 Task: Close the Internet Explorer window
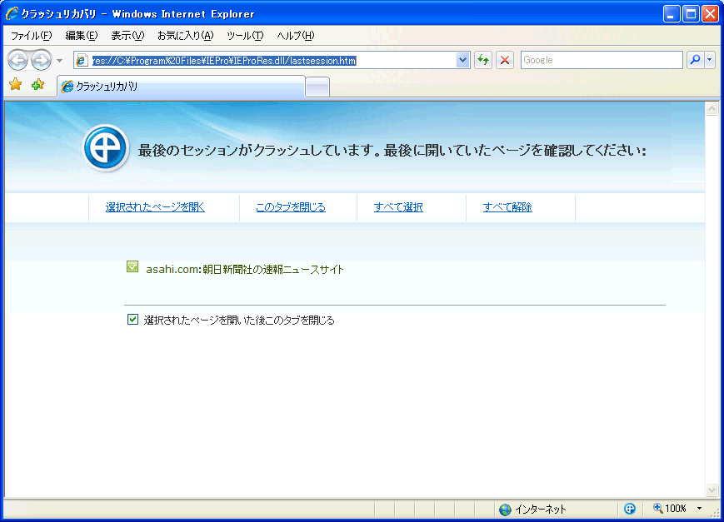[710, 14]
